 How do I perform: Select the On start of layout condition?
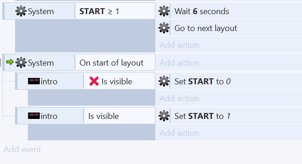tap(115, 63)
